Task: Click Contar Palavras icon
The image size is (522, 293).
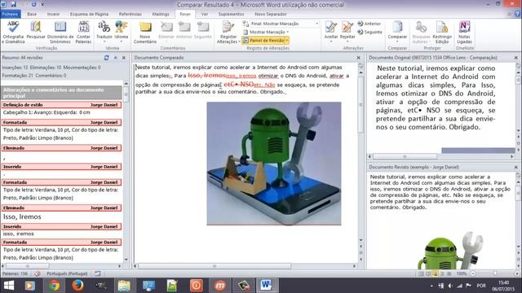Action: pos(83,32)
